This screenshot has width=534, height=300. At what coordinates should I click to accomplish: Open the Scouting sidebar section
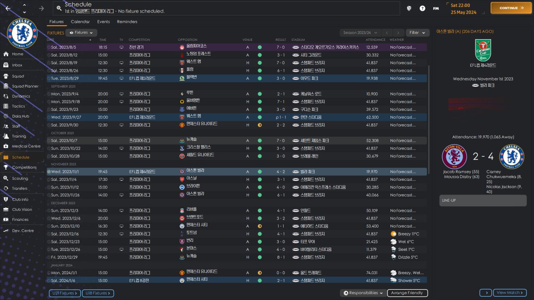20,178
